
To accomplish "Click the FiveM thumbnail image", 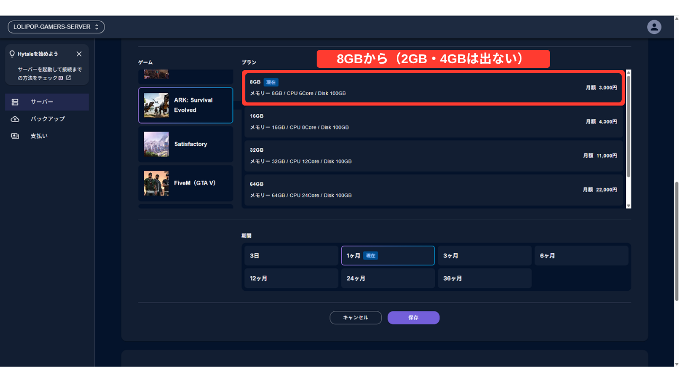I will pos(156,183).
